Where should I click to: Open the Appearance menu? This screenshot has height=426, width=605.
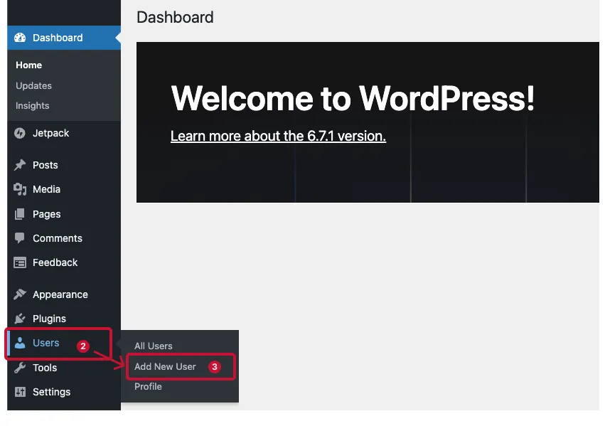click(60, 295)
